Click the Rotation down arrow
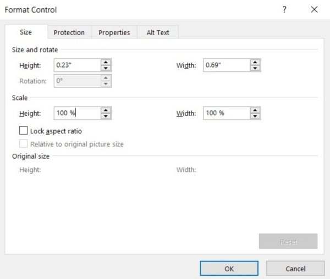 tap(106, 84)
